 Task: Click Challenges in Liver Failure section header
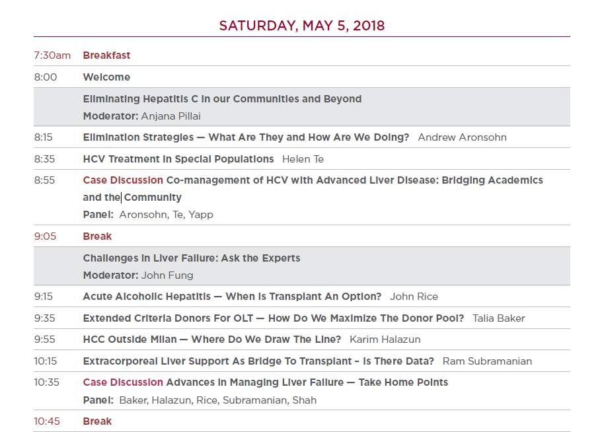coord(192,258)
